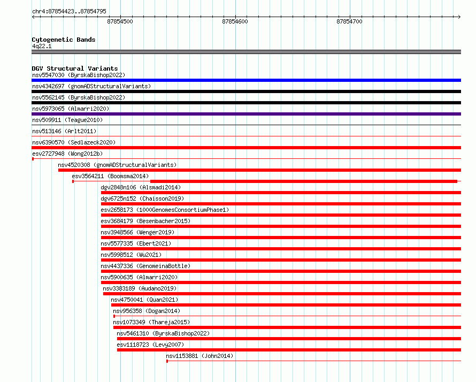Image resolution: width=476 pixels, height=382 pixels.
Task: Open esv2727948 (Wong2012b) label
Action: click(67, 154)
